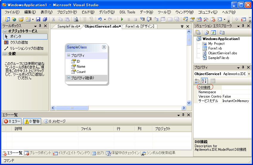
Task: Switch properties to categorized view icon
Action: 197,81
